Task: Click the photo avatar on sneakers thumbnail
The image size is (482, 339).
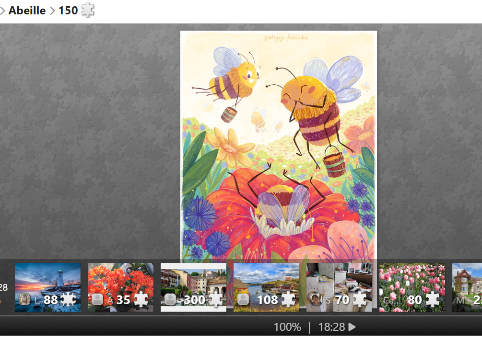Action: [316, 299]
